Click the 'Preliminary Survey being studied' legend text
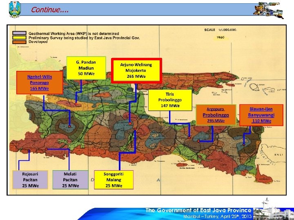This screenshot has height=220, width=294. pyautogui.click(x=84, y=38)
